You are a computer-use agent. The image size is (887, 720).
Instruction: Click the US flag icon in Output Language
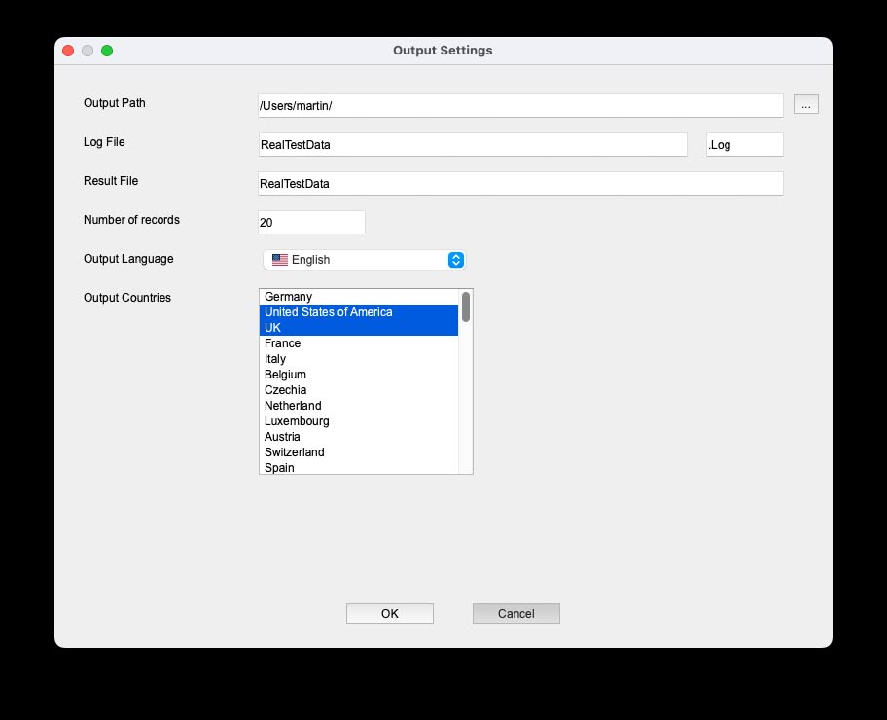click(x=278, y=259)
